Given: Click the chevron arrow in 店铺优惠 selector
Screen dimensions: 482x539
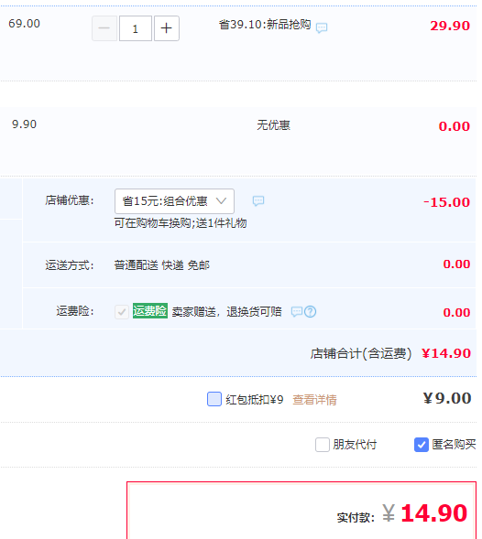Looking at the screenshot, I should 221,200.
